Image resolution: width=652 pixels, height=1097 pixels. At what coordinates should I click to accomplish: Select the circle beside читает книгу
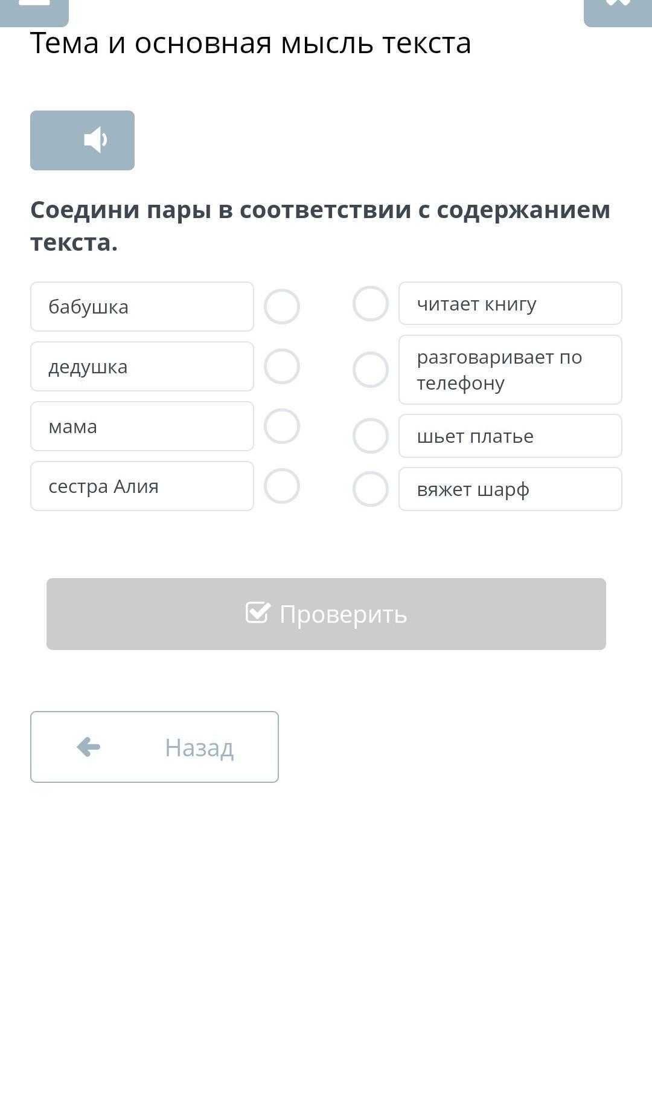click(371, 304)
